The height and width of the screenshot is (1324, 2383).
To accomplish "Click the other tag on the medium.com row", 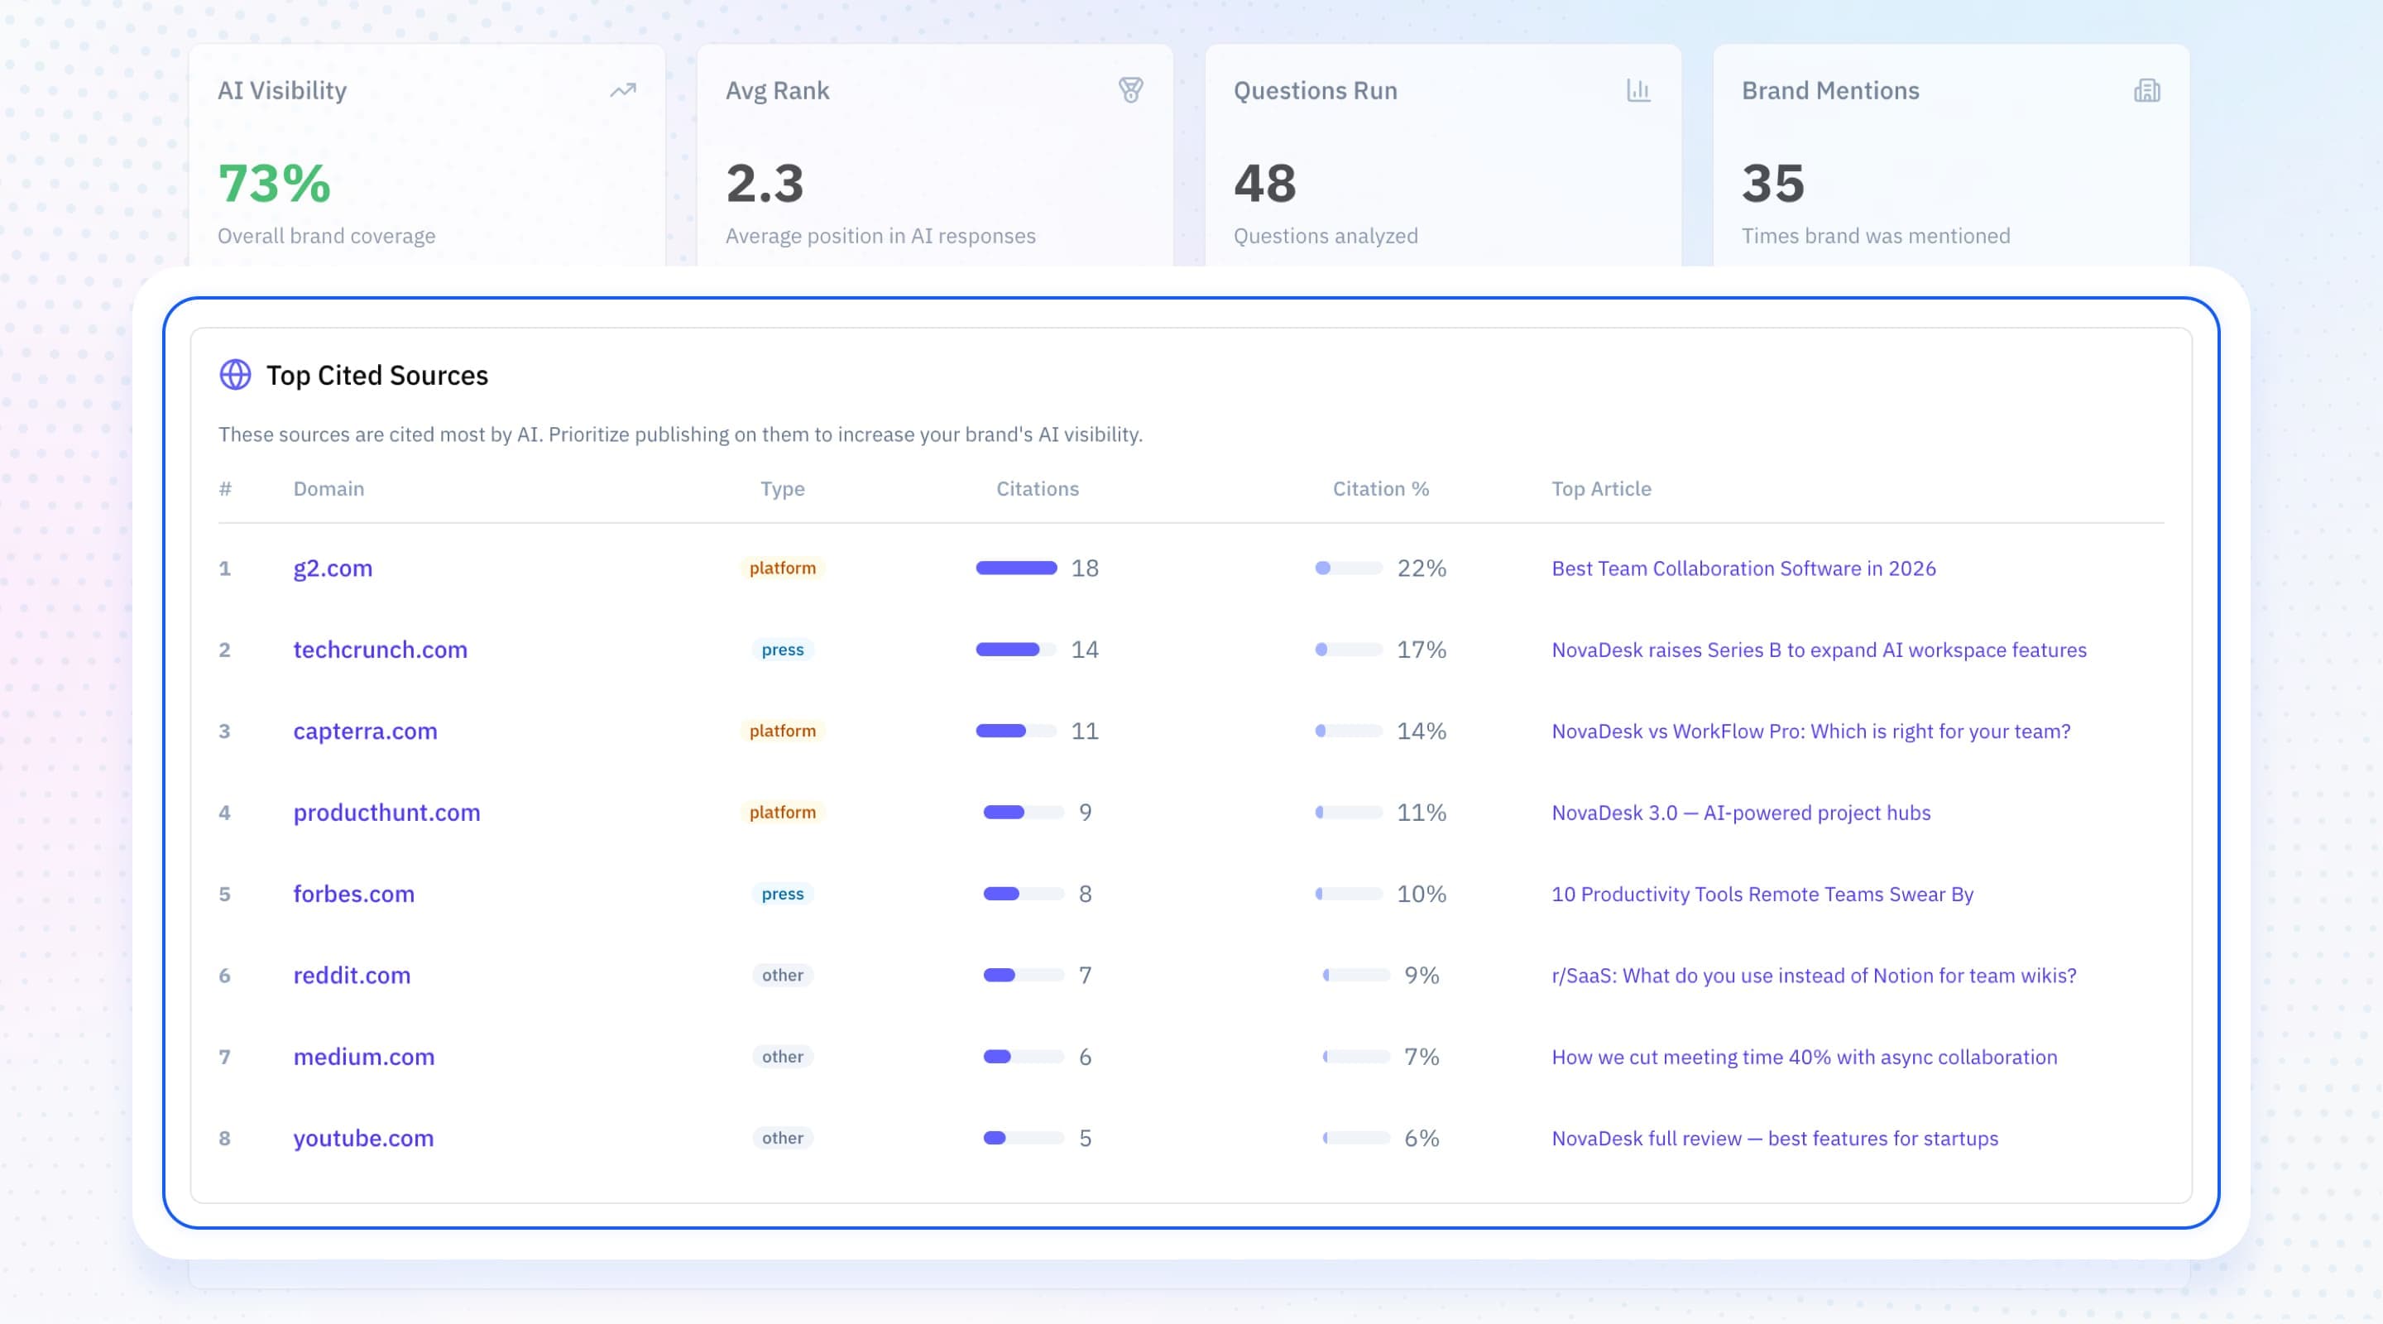I will pos(783,1057).
